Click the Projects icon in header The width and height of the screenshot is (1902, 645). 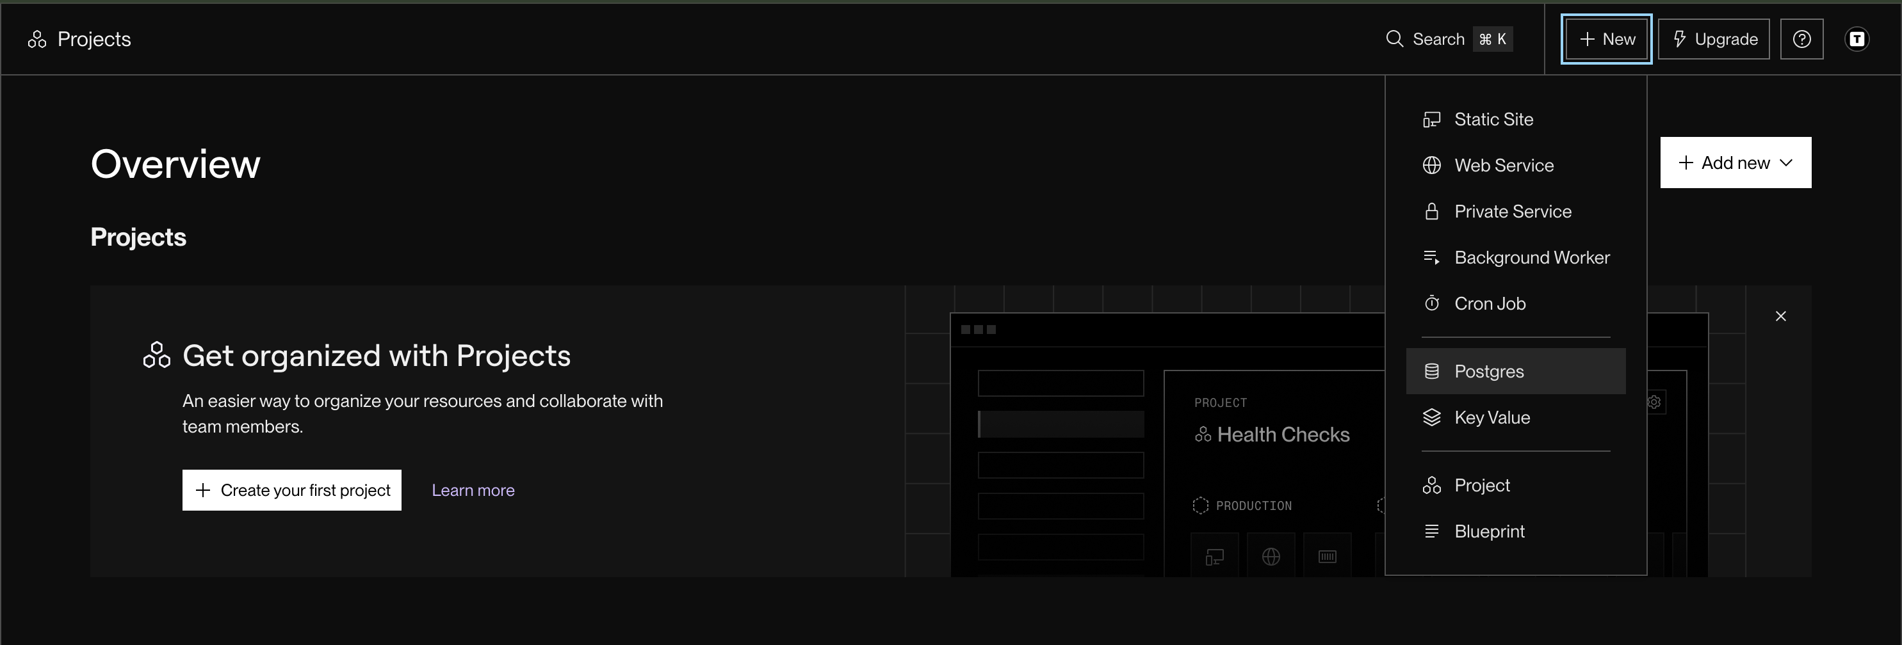click(x=37, y=39)
